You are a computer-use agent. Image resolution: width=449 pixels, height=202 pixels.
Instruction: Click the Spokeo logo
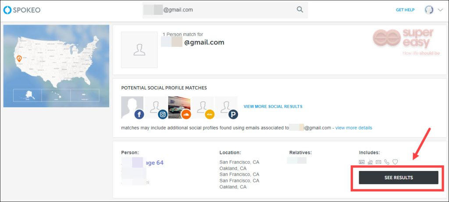pos(22,10)
